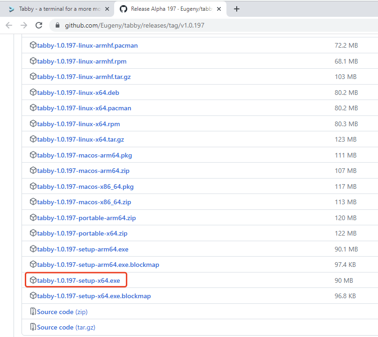Download Source code (zip)

62,312
